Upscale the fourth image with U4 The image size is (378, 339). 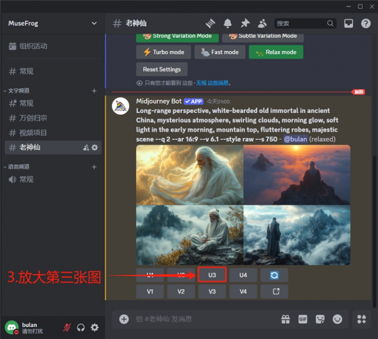[243, 275]
